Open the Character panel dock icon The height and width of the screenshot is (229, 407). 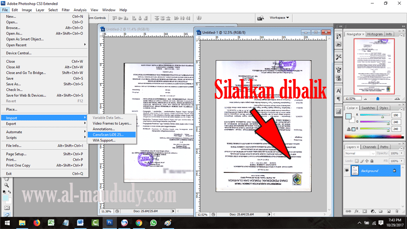point(339,90)
